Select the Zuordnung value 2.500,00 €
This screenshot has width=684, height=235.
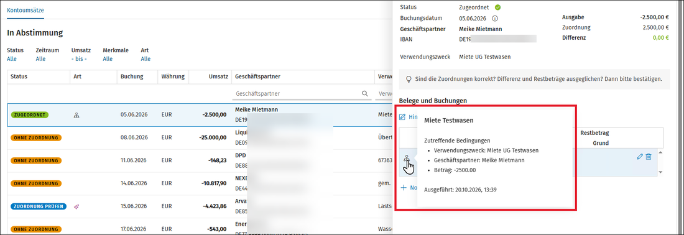point(655,27)
